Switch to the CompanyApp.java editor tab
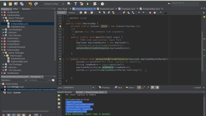 point(151,9)
